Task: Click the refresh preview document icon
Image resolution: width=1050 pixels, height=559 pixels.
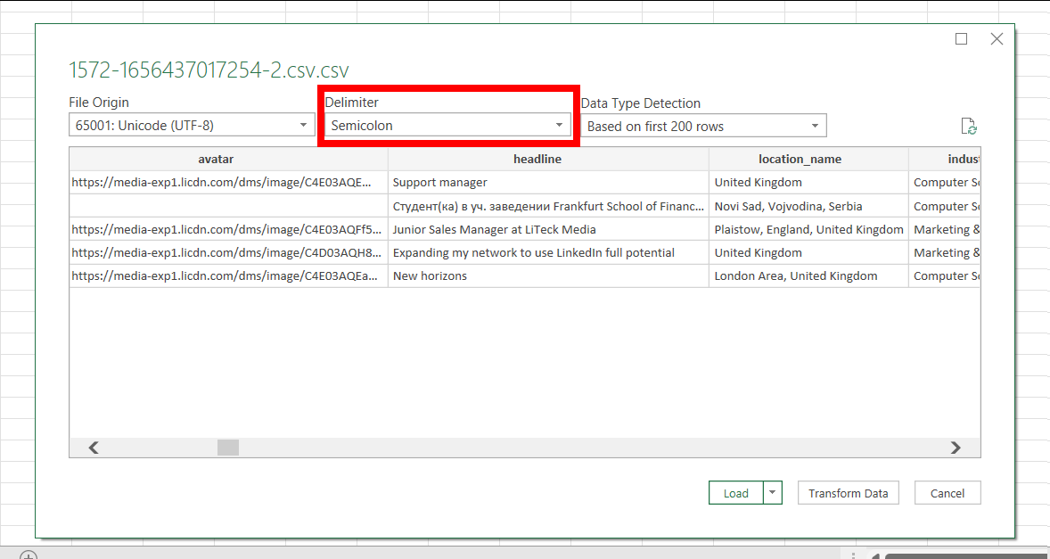Action: (x=968, y=127)
